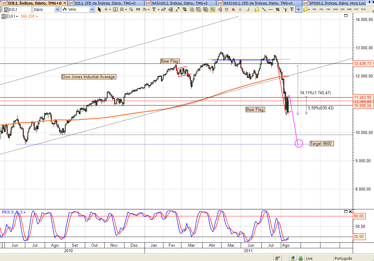Add the PKS indicator shortcut
Image resolution: width=374 pixels, height=261 pixels.
tap(363, 9)
